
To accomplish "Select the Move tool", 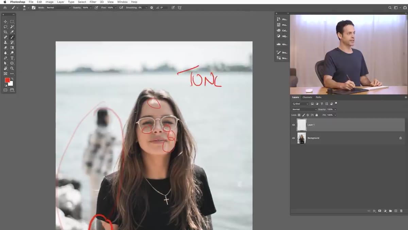I will pos(5,21).
